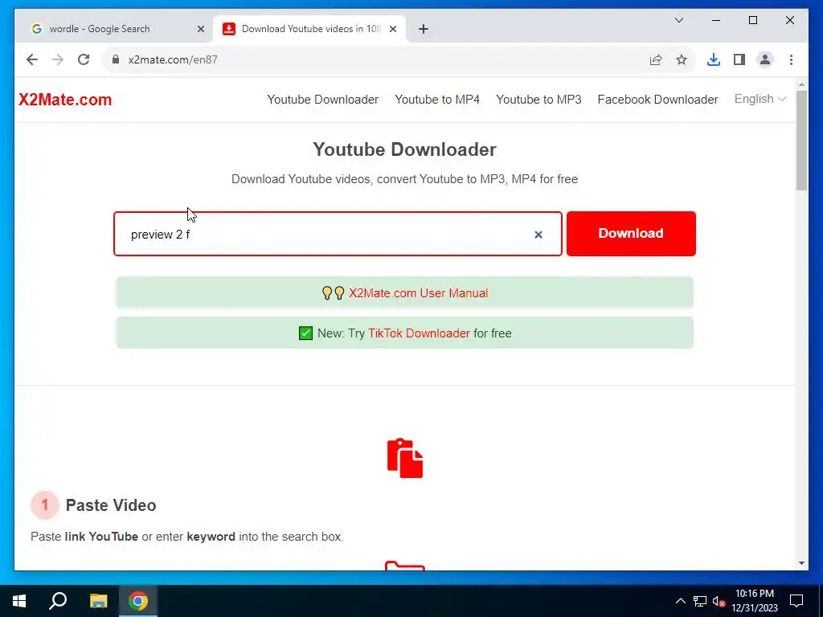The image size is (823, 617).
Task: Click the vertical scrollbar thumb
Action: (x=801, y=140)
